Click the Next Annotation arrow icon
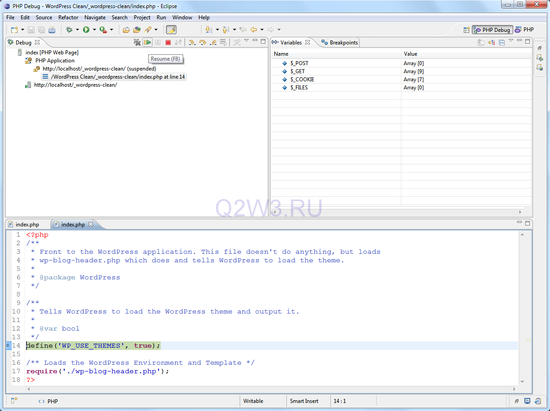Viewport: 550px width, 411px height. 208,30
